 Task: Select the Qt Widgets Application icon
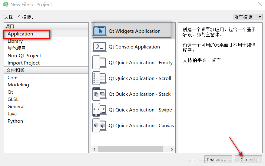point(100,31)
